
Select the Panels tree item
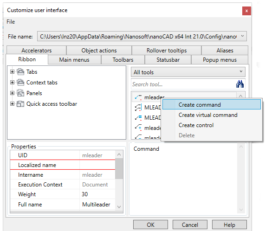coord(34,93)
